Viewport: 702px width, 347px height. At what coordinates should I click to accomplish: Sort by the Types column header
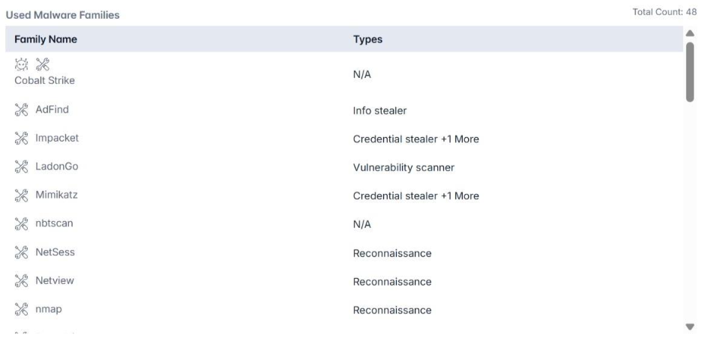tap(367, 39)
